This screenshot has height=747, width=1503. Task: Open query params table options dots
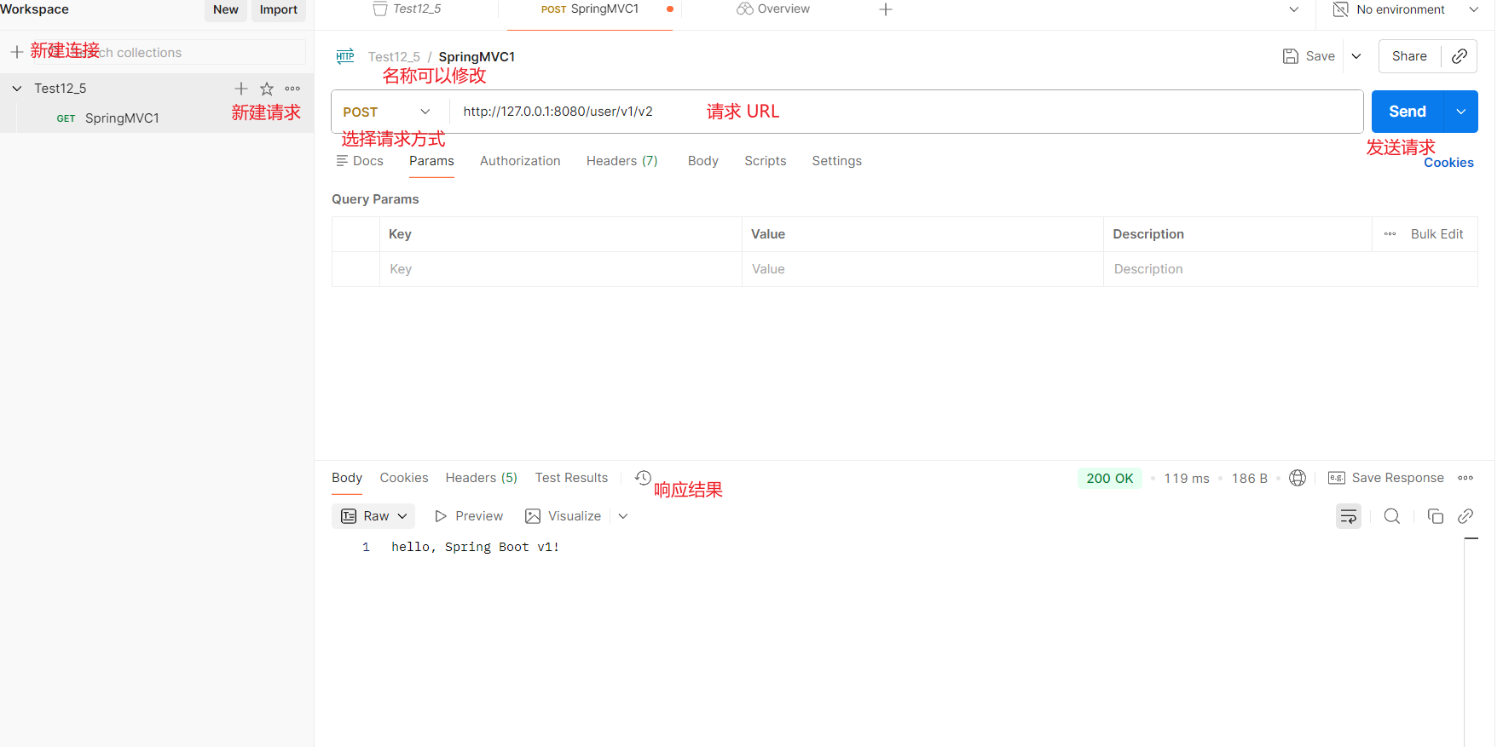tap(1390, 234)
